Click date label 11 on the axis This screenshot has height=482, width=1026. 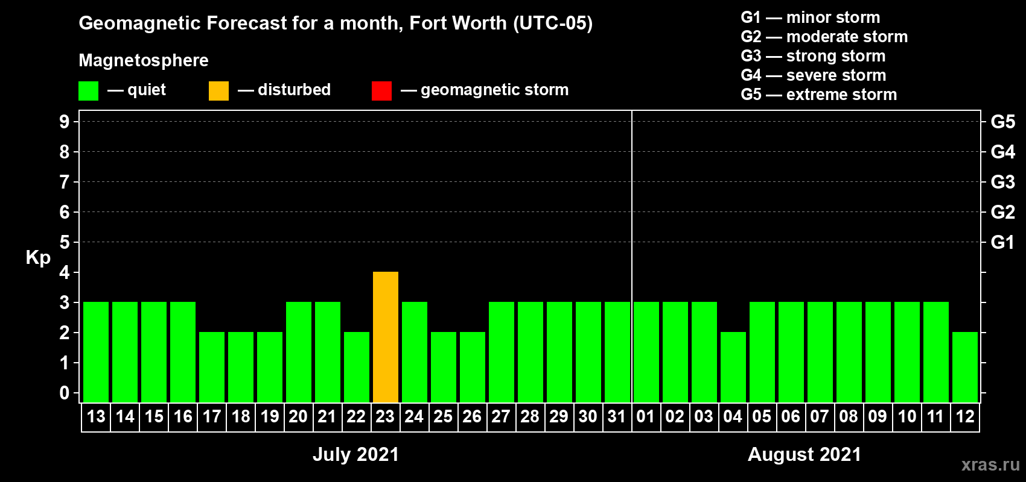[x=935, y=417]
